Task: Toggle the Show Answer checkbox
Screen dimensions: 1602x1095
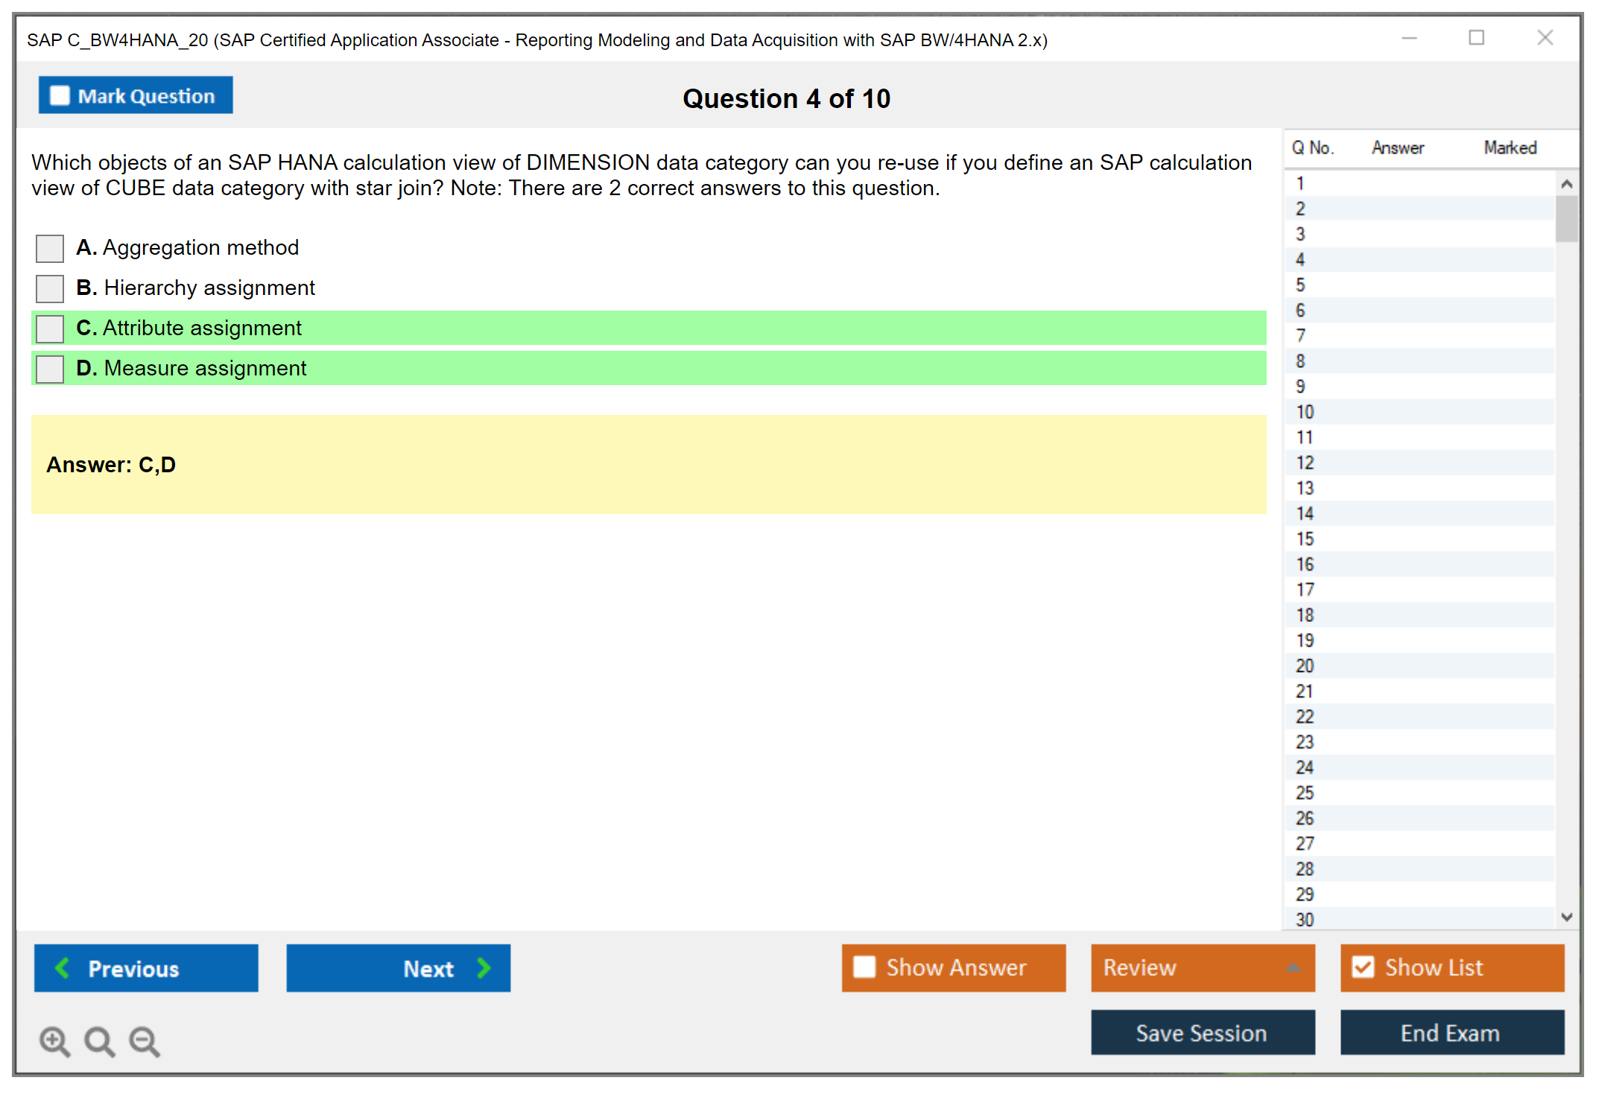Action: [x=864, y=967]
